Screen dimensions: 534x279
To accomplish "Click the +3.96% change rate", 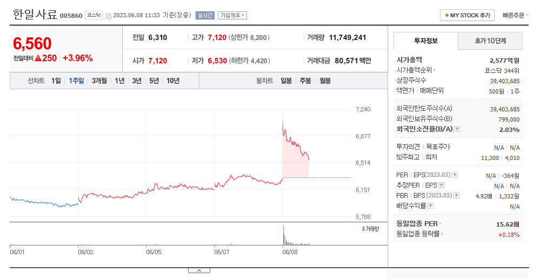I will [x=78, y=58].
